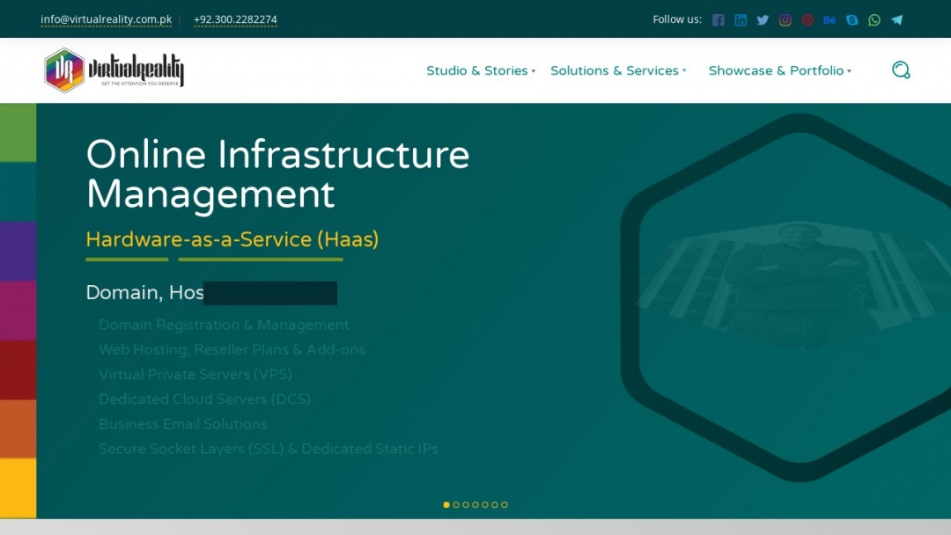This screenshot has width=951, height=535.
Task: Select the first carousel slide dot
Action: [x=446, y=504]
